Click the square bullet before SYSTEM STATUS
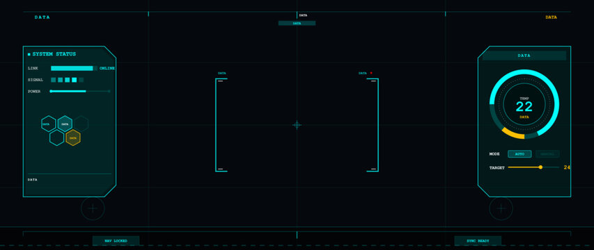Image resolution: width=594 pixels, height=250 pixels. point(29,54)
